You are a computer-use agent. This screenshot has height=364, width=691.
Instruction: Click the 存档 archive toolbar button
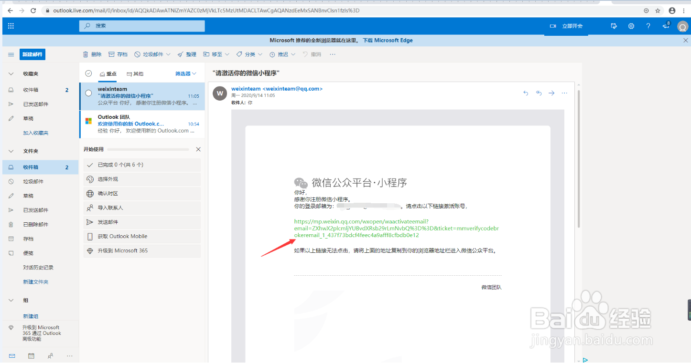(x=118, y=54)
